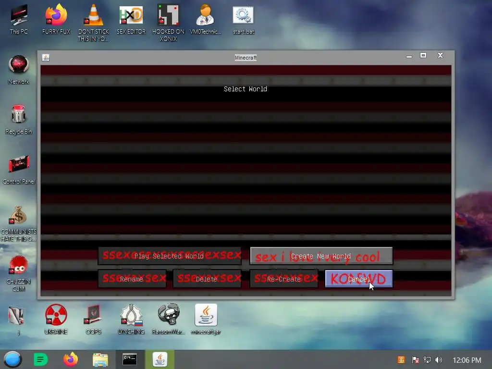Open the Action Center flag tray icon

point(415,360)
